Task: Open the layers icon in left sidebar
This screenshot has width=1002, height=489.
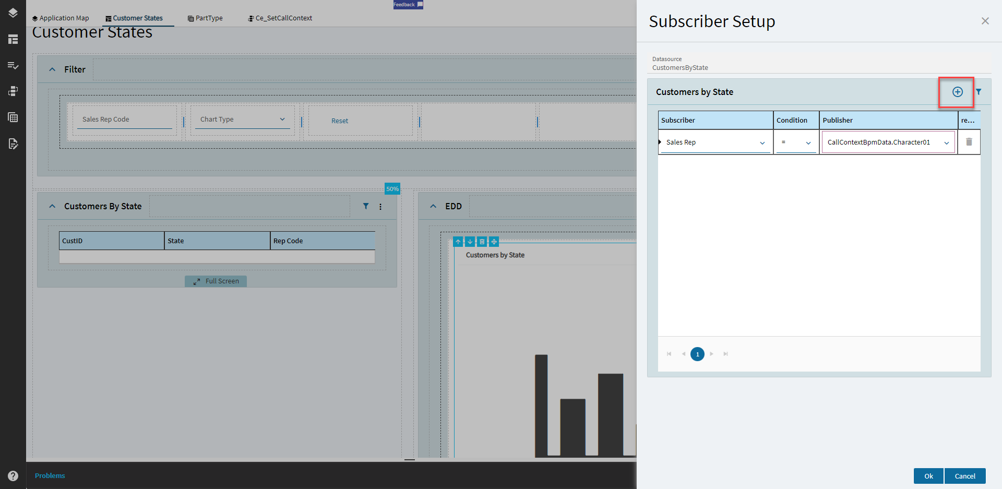Action: (x=13, y=13)
